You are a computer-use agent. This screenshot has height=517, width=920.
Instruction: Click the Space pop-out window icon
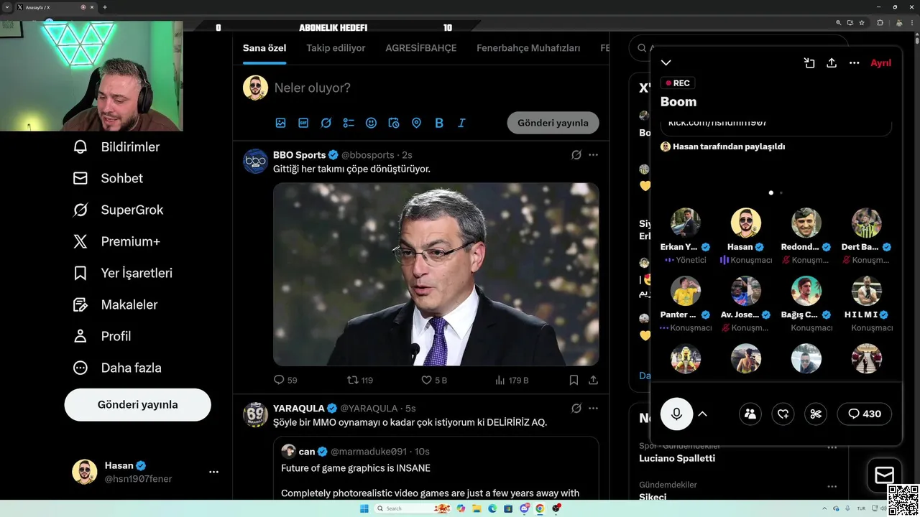(x=809, y=63)
